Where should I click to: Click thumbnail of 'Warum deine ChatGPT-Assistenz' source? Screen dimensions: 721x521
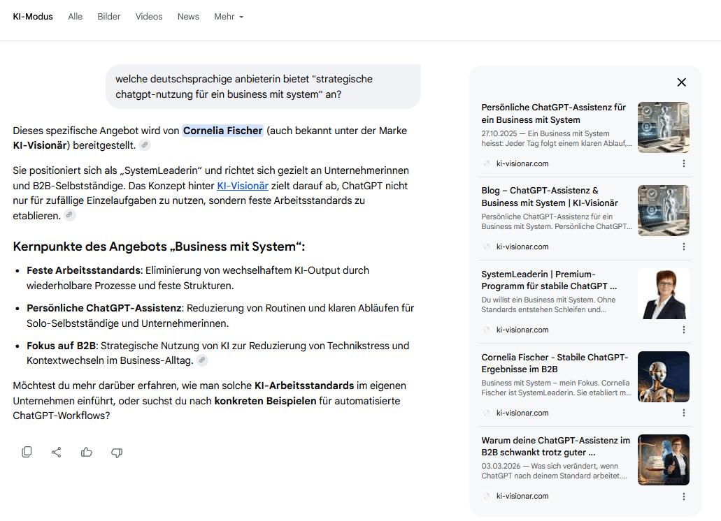[664, 460]
